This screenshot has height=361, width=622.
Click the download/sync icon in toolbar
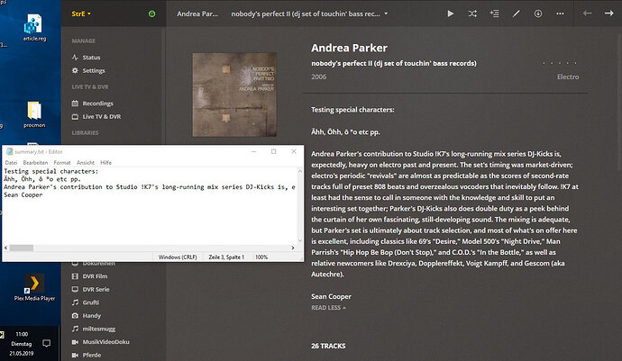click(x=538, y=14)
